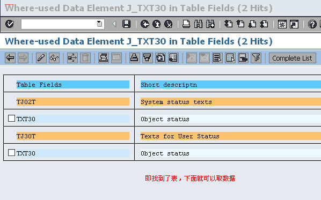Click TXT30 field name under TJ30T
321x200 pixels.
click(26, 153)
